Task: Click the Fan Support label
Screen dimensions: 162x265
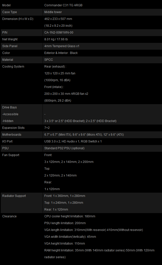Action: tap(11, 155)
